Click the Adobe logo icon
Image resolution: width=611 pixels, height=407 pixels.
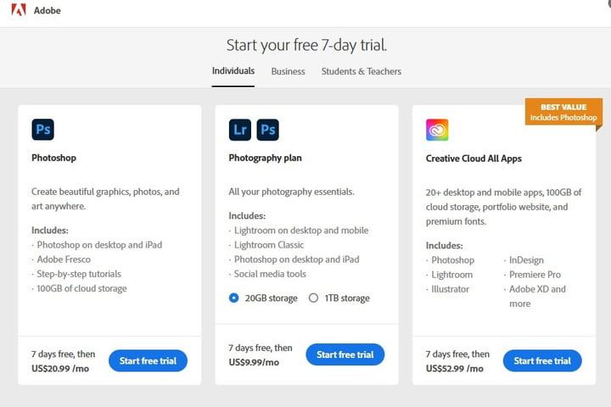click(x=18, y=11)
